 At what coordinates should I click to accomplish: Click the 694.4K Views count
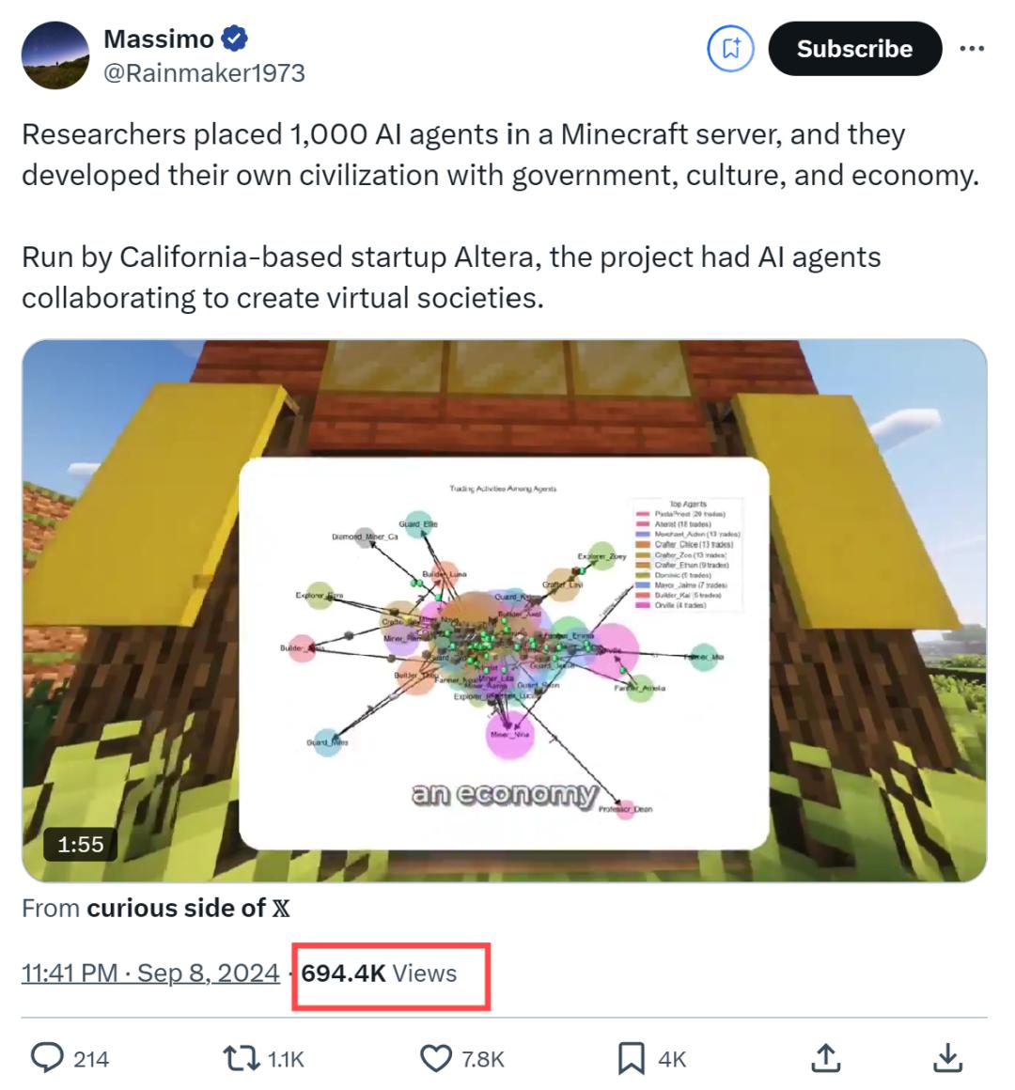380,973
